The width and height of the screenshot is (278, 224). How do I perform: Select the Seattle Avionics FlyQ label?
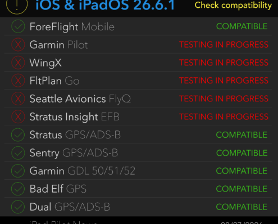point(80,99)
